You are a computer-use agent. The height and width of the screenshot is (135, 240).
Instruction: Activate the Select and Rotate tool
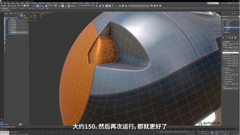tap(40, 6)
